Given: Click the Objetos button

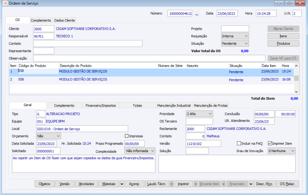Looking at the screenshot, I should [x=45, y=184].
